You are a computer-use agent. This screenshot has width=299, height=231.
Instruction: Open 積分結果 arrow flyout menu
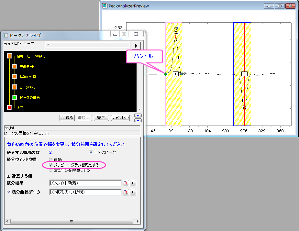[133, 183]
